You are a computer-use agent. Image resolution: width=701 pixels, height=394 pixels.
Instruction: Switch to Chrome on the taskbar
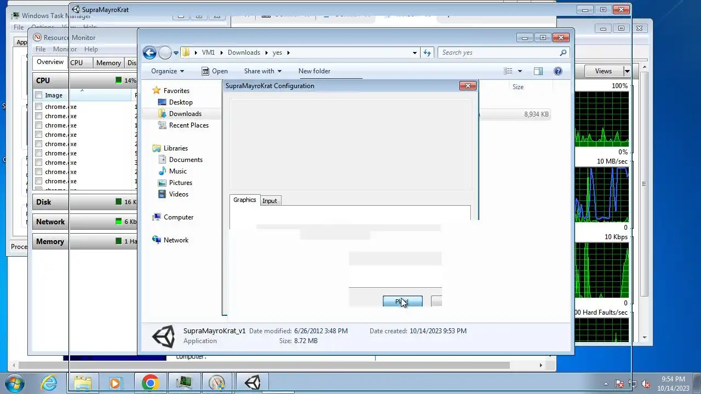150,383
